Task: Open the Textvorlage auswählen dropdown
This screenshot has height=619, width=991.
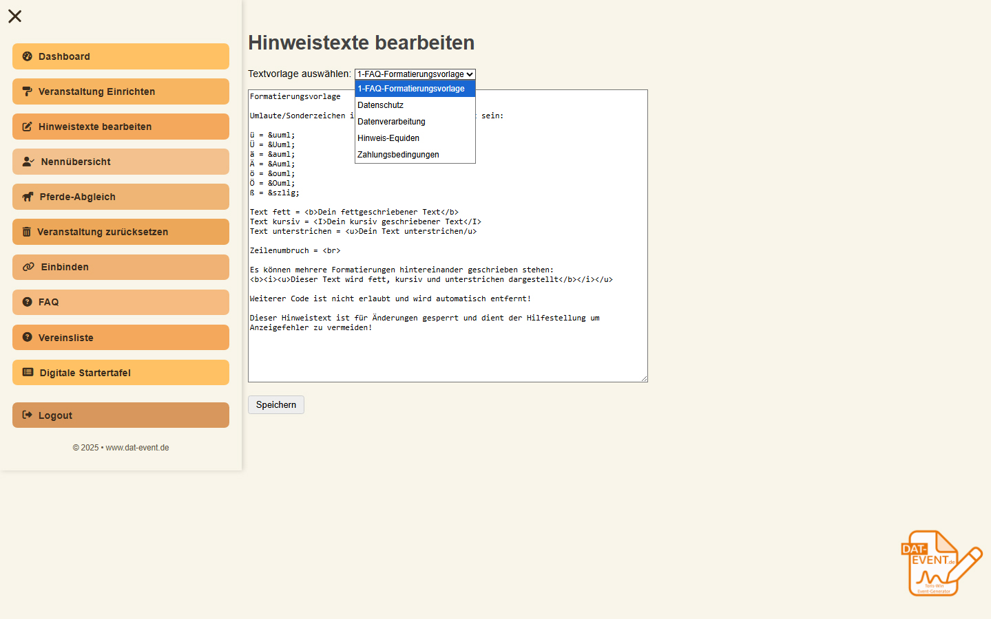Action: (x=415, y=74)
